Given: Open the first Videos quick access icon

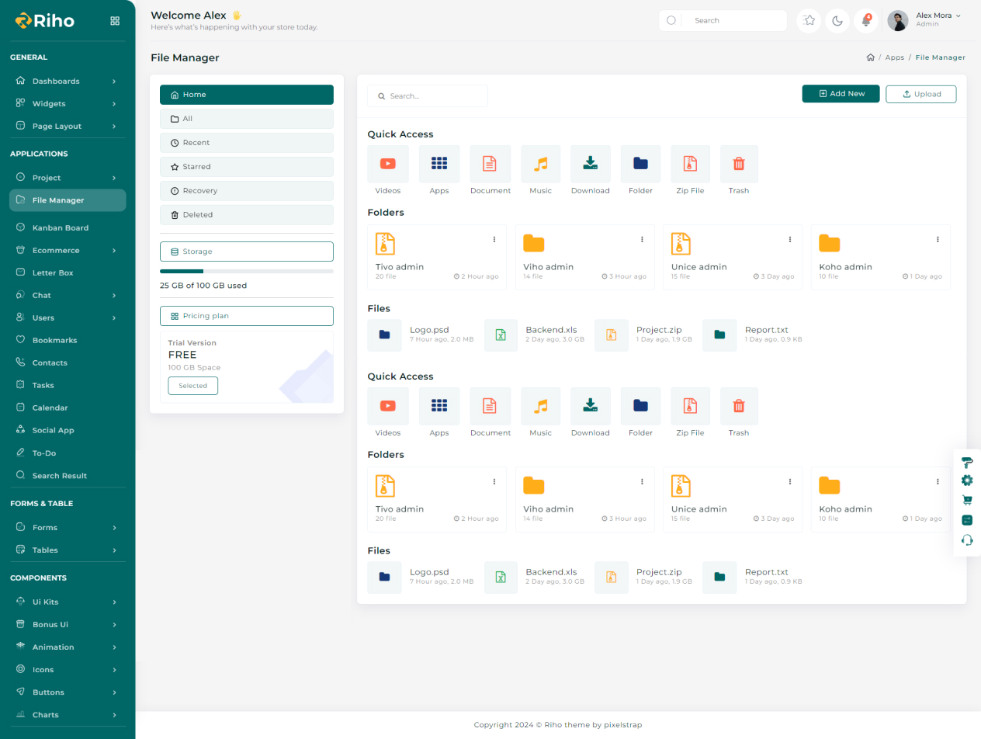Looking at the screenshot, I should click(388, 164).
